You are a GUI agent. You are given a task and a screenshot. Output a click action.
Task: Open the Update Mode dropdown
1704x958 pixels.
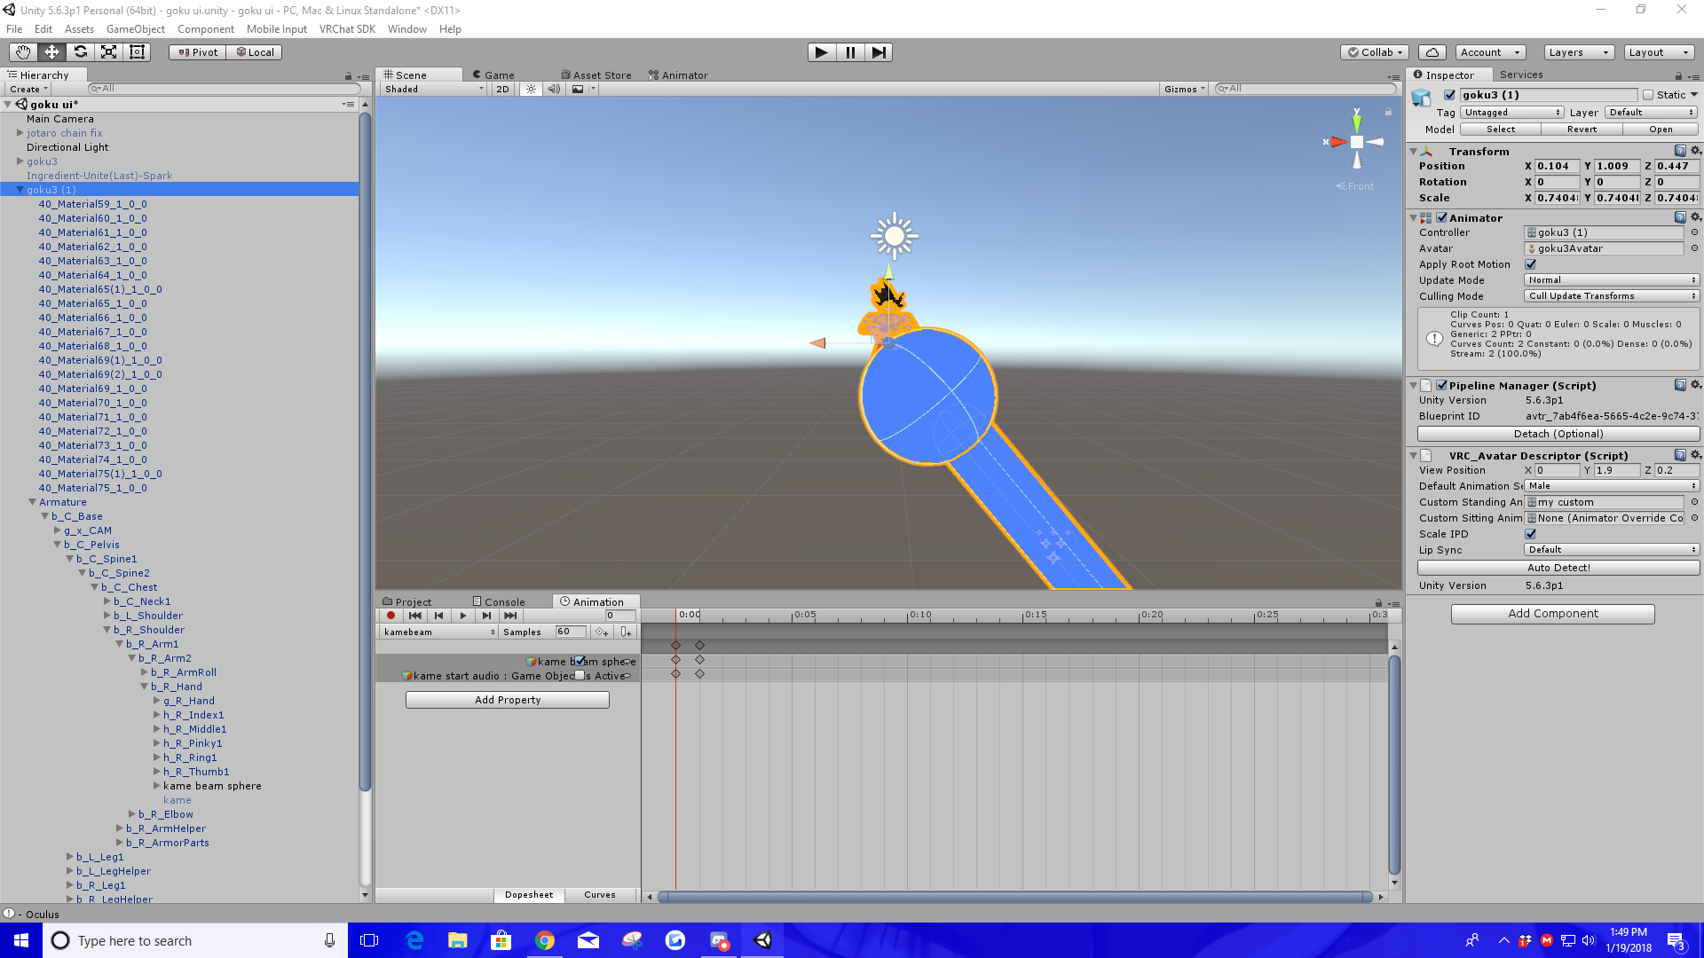1612,280
